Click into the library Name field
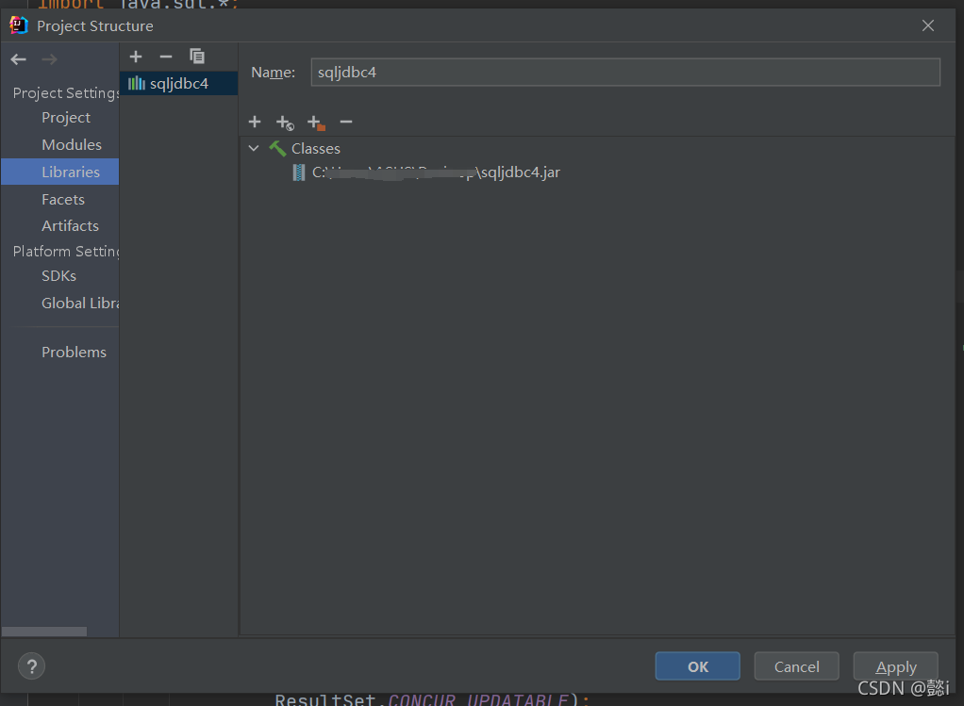The image size is (964, 706). point(624,73)
